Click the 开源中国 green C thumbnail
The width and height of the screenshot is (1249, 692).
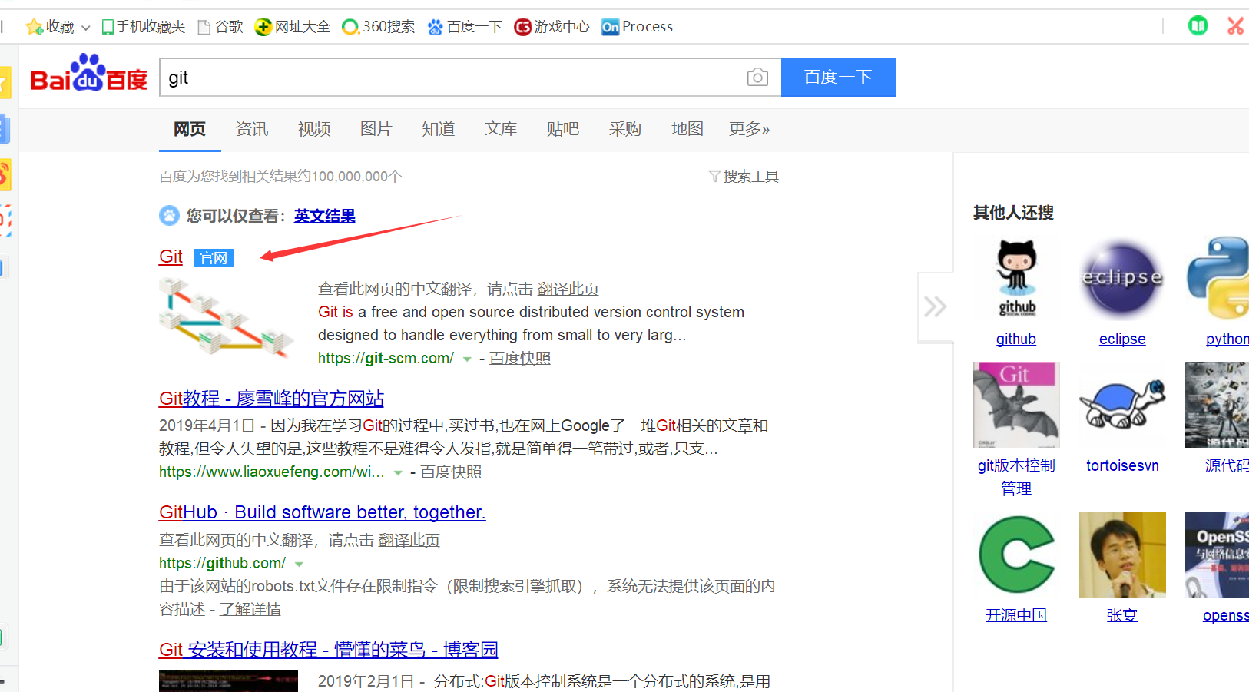coord(1016,555)
